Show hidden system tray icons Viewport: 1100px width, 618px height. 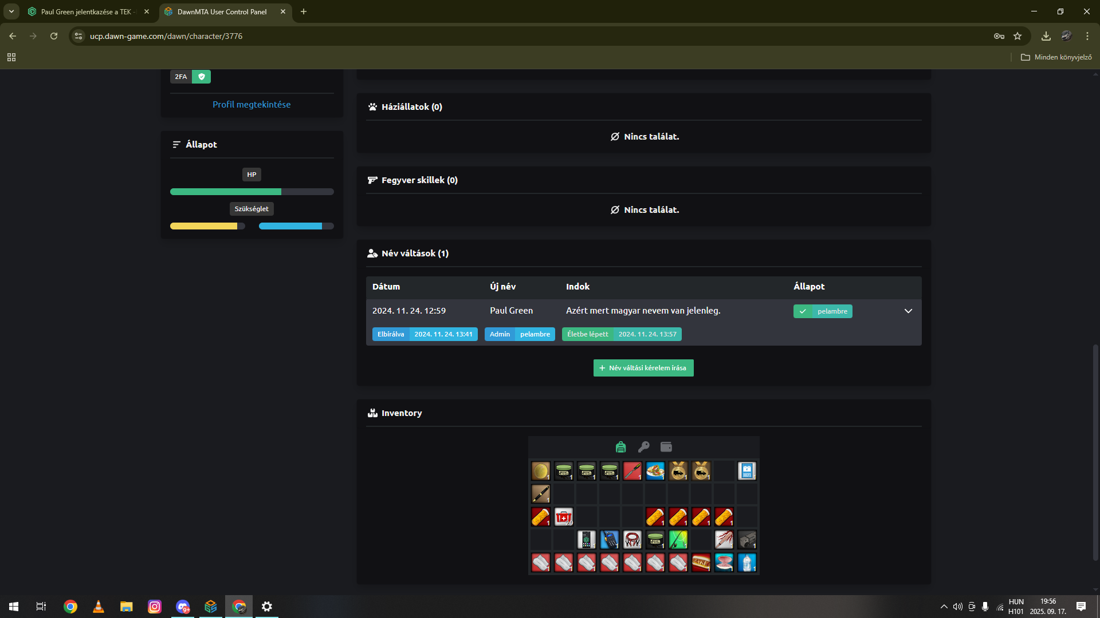(x=944, y=607)
